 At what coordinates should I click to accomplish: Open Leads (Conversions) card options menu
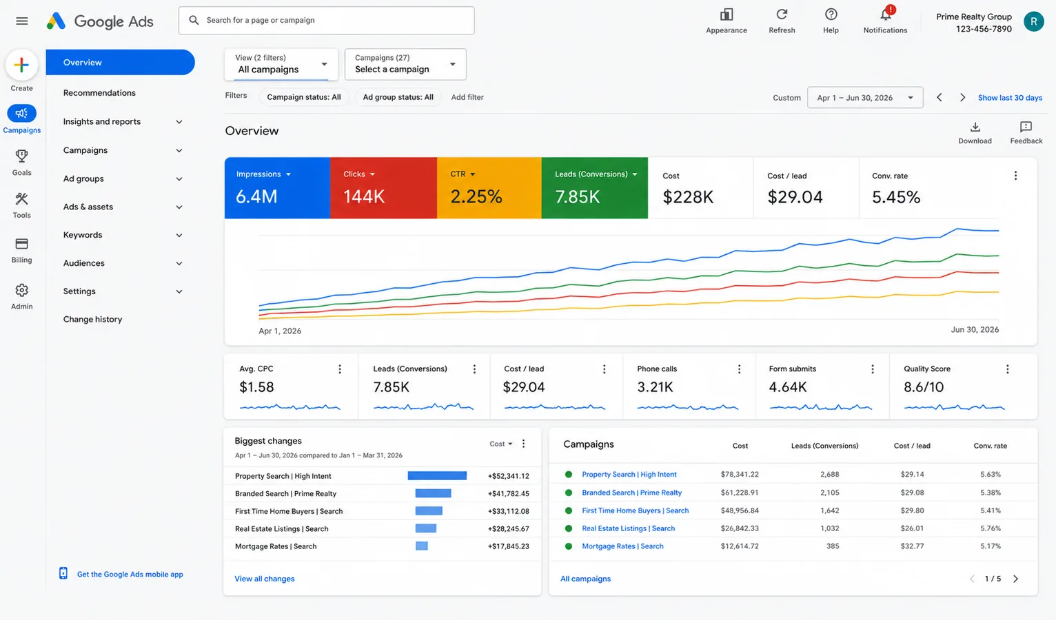[x=474, y=369]
